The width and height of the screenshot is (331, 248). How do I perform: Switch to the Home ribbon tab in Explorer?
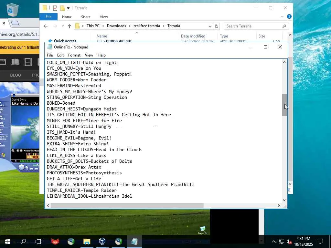tap(67, 17)
